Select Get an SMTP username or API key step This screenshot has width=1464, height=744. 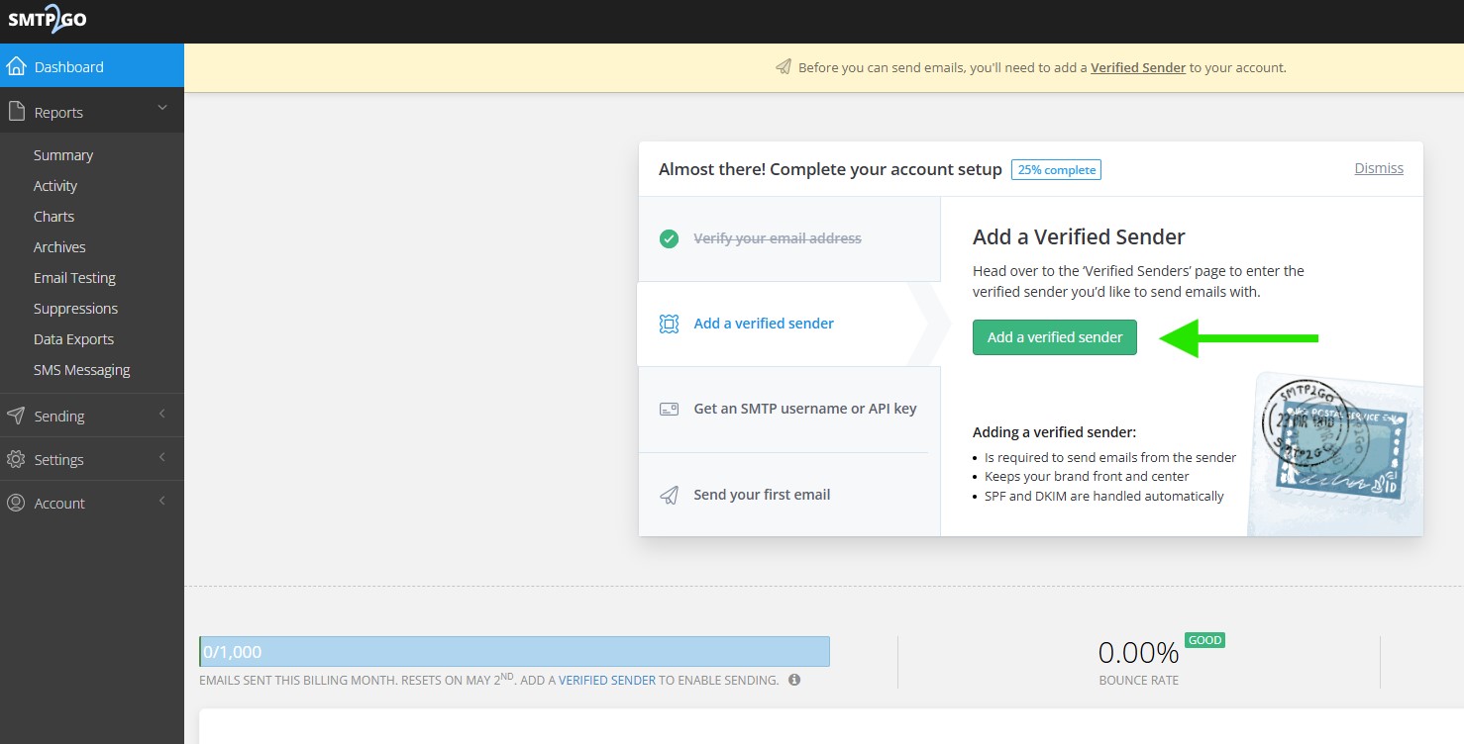point(804,409)
